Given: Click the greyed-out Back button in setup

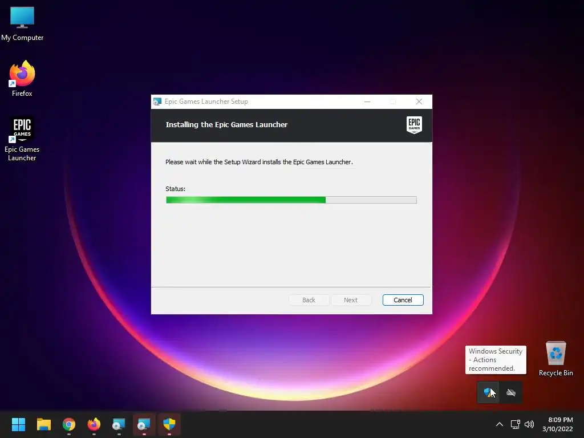Looking at the screenshot, I should pyautogui.click(x=309, y=300).
